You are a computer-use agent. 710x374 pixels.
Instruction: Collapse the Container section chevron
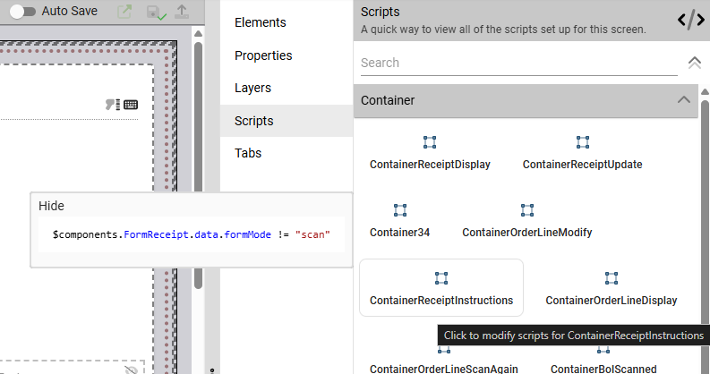point(683,100)
